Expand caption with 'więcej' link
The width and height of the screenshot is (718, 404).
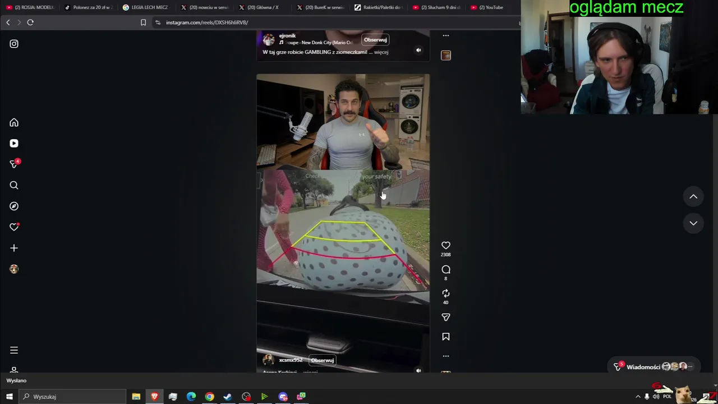381,52
